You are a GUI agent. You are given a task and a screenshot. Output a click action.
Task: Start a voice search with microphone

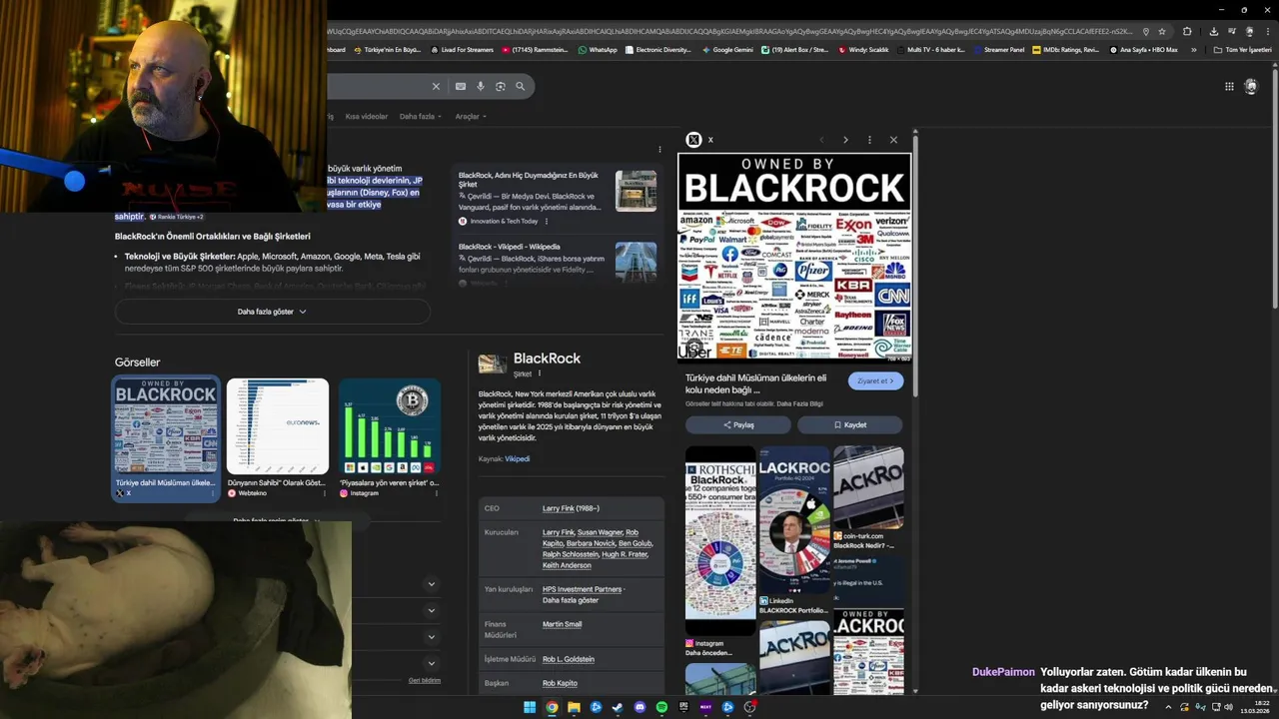pos(481,87)
